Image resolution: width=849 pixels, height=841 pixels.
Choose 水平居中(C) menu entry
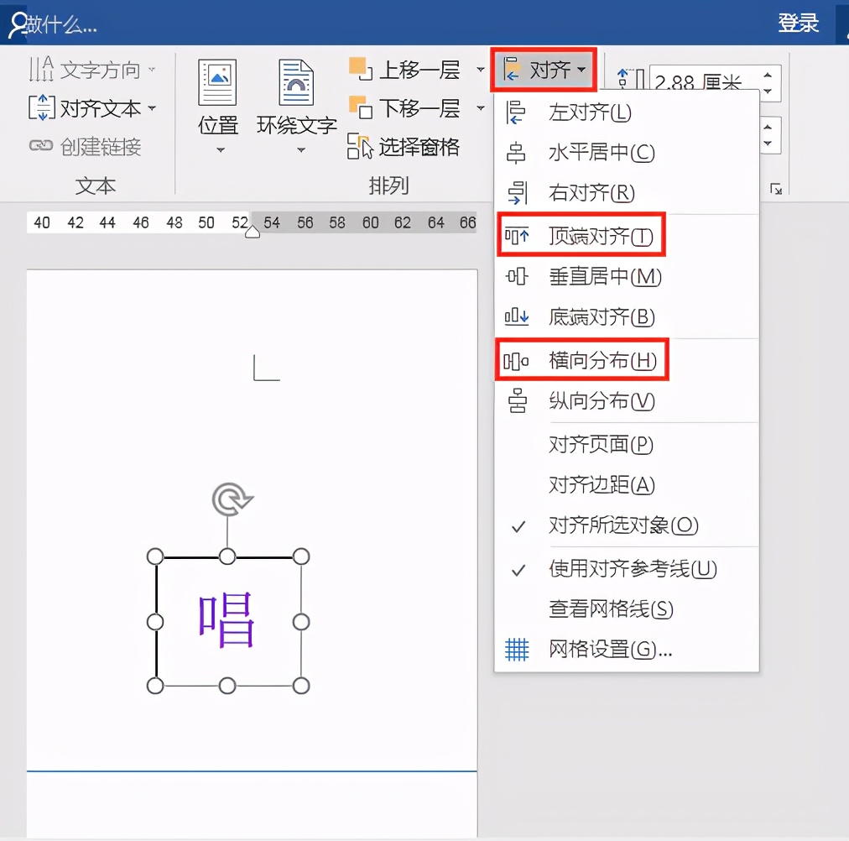(x=627, y=153)
